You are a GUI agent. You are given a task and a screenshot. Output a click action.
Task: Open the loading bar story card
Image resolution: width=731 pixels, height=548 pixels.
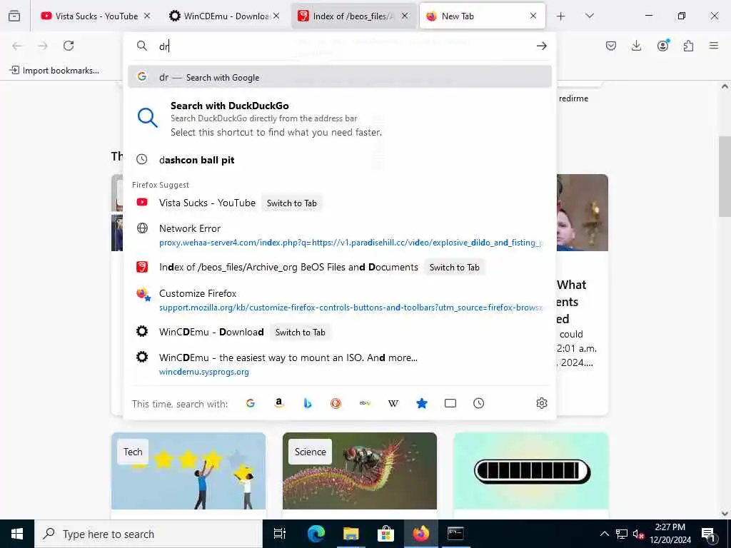point(531,471)
